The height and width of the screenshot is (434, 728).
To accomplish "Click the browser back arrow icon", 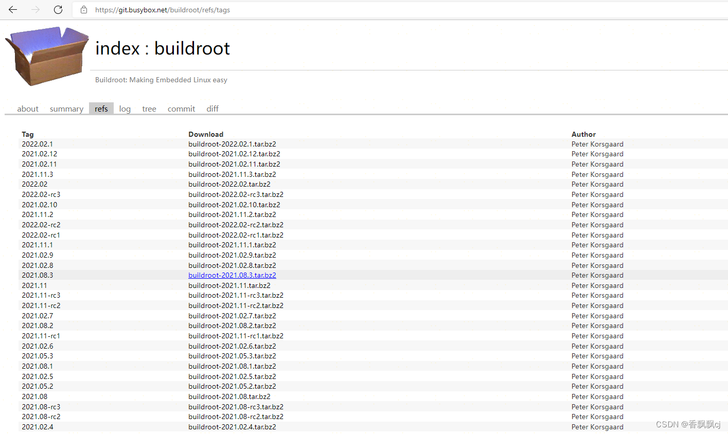I will pos(12,9).
